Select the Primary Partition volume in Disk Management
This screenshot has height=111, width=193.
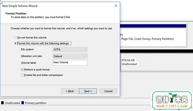click(153, 35)
